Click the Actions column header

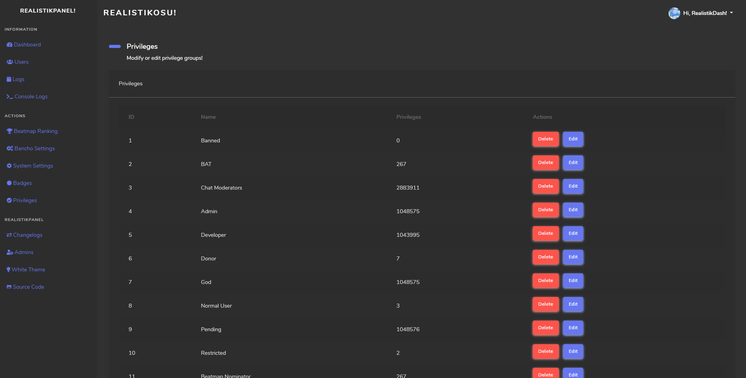pyautogui.click(x=542, y=117)
